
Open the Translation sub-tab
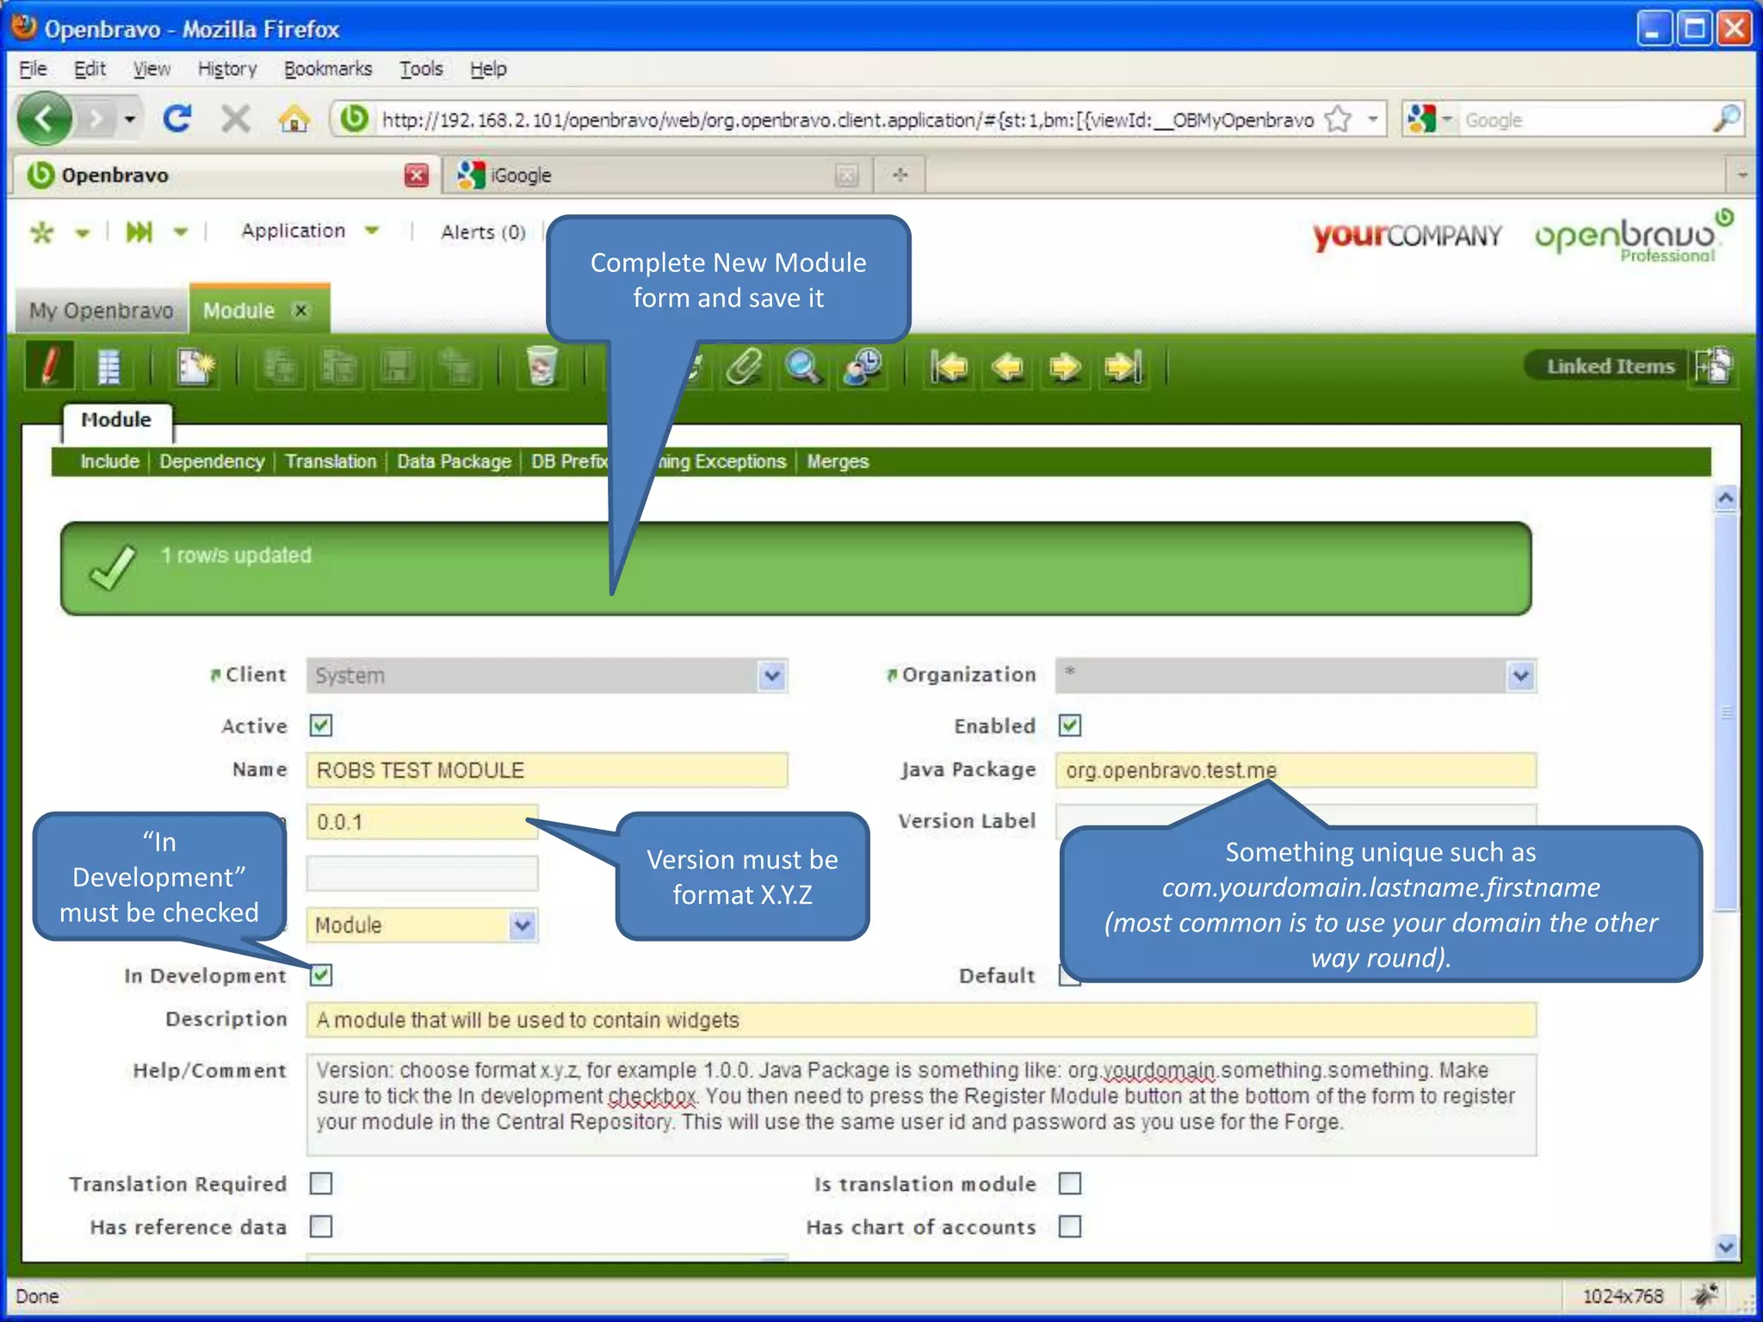[331, 461]
